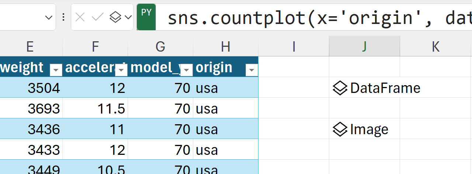Click the green PY Python mode icon
472x174 pixels.
point(146,17)
